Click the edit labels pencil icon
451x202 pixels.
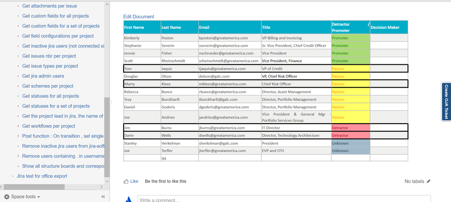428,181
